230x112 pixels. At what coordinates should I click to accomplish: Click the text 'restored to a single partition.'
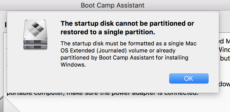tap(108, 32)
